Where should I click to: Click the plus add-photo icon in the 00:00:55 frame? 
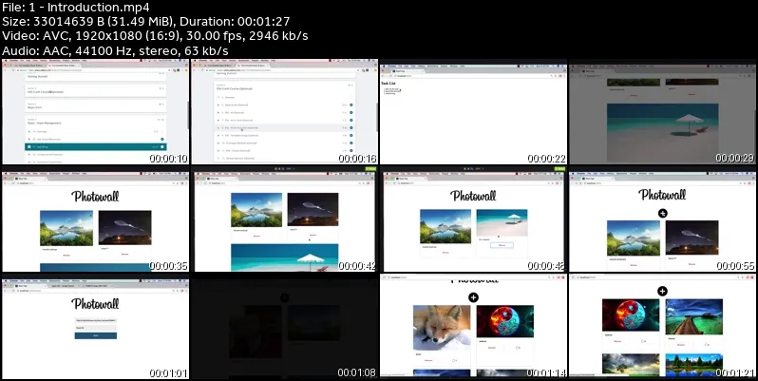tap(663, 213)
